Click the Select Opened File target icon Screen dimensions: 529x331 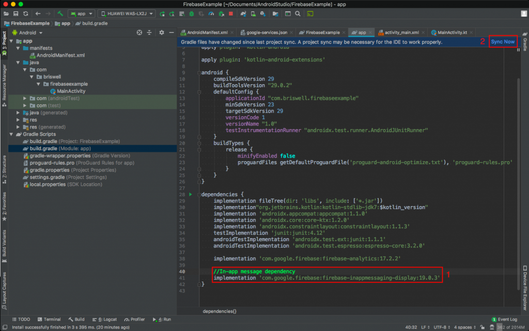point(139,33)
